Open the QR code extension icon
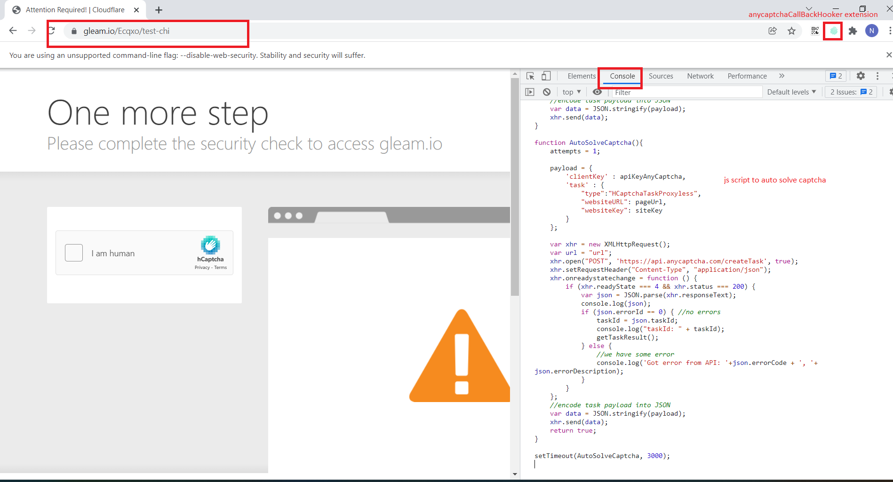This screenshot has width=893, height=482. click(x=815, y=31)
